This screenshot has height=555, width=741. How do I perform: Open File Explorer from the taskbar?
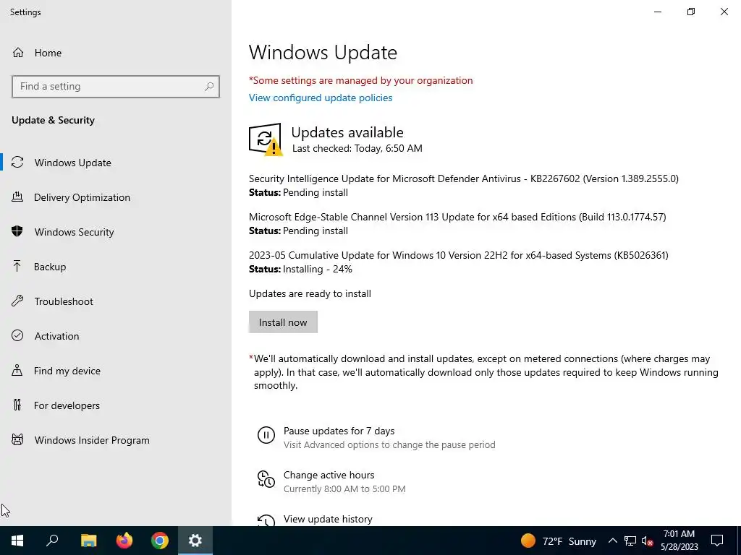tap(88, 541)
